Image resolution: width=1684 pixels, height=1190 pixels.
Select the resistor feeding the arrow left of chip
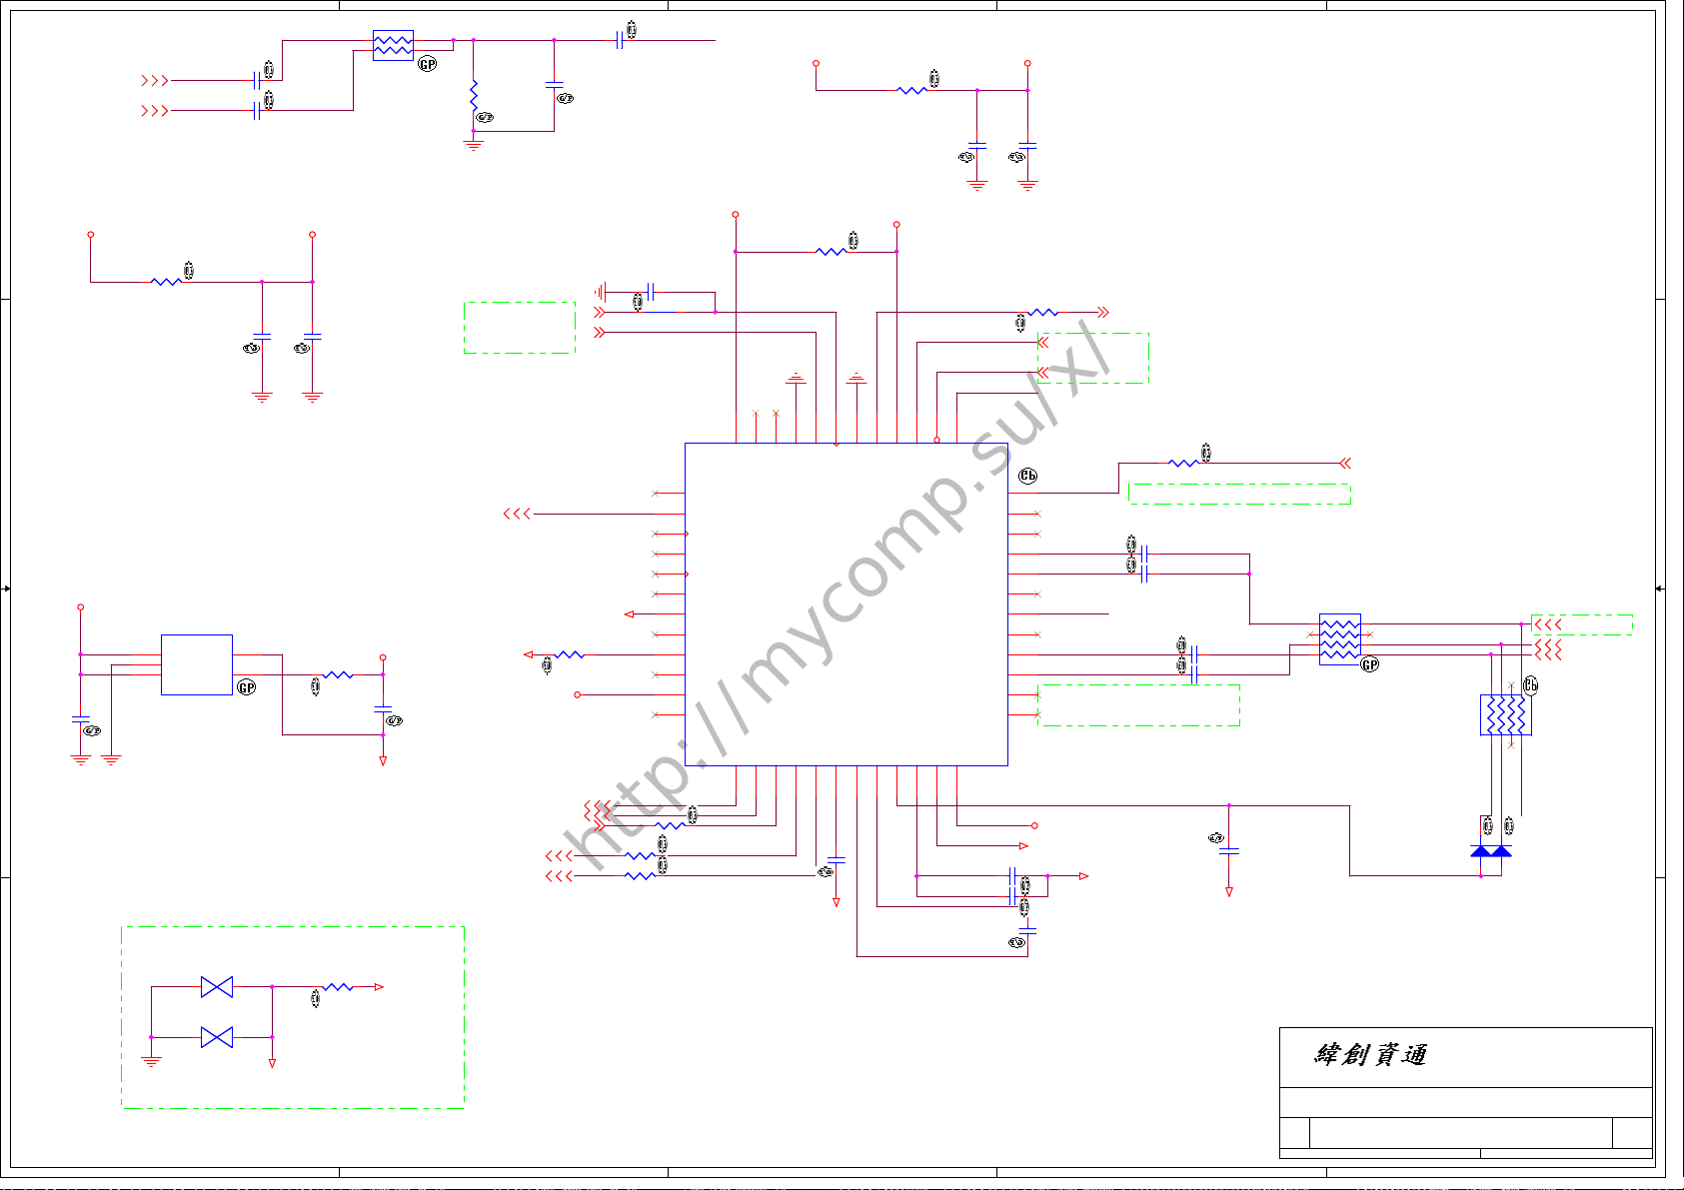point(570,654)
